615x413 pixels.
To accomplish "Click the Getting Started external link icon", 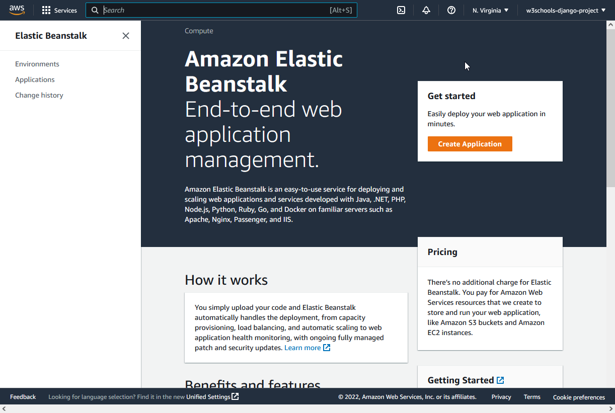I will (x=500, y=380).
